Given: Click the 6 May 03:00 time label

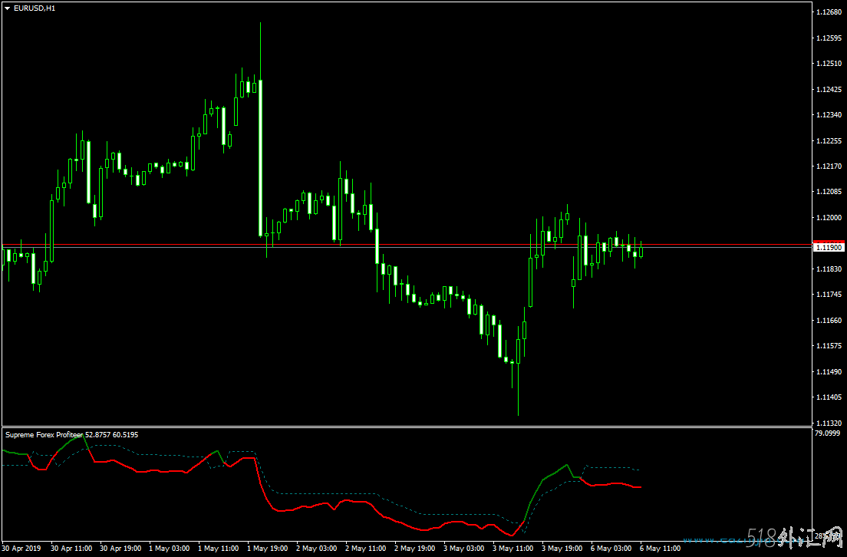Looking at the screenshot, I should point(611,549).
